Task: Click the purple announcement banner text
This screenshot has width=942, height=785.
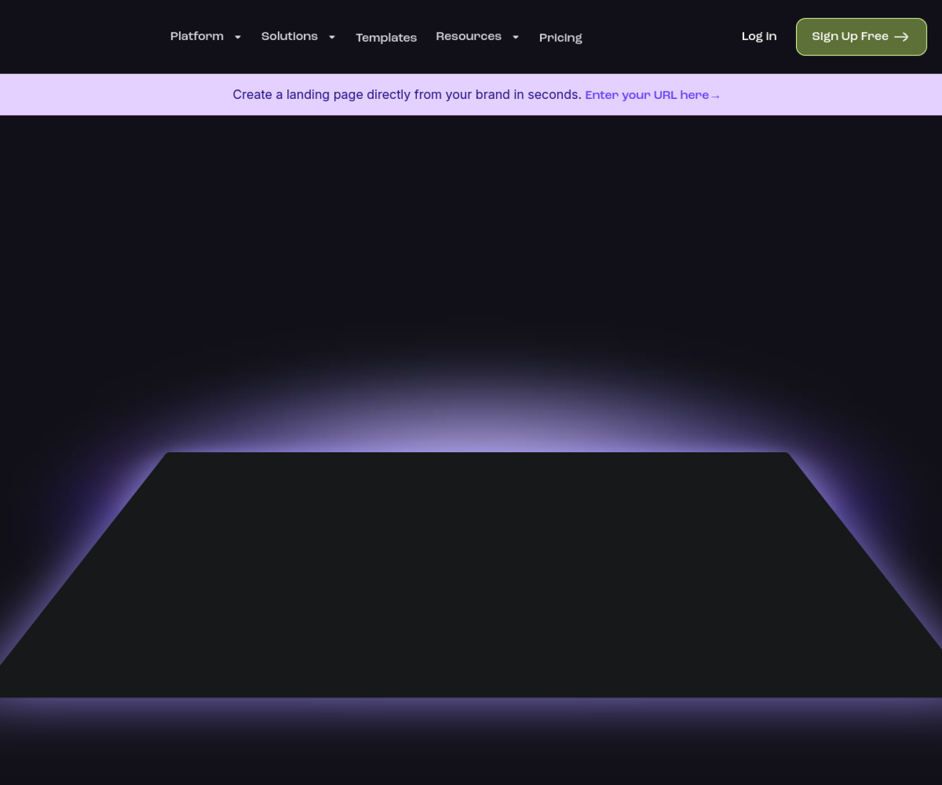Action: click(x=407, y=94)
